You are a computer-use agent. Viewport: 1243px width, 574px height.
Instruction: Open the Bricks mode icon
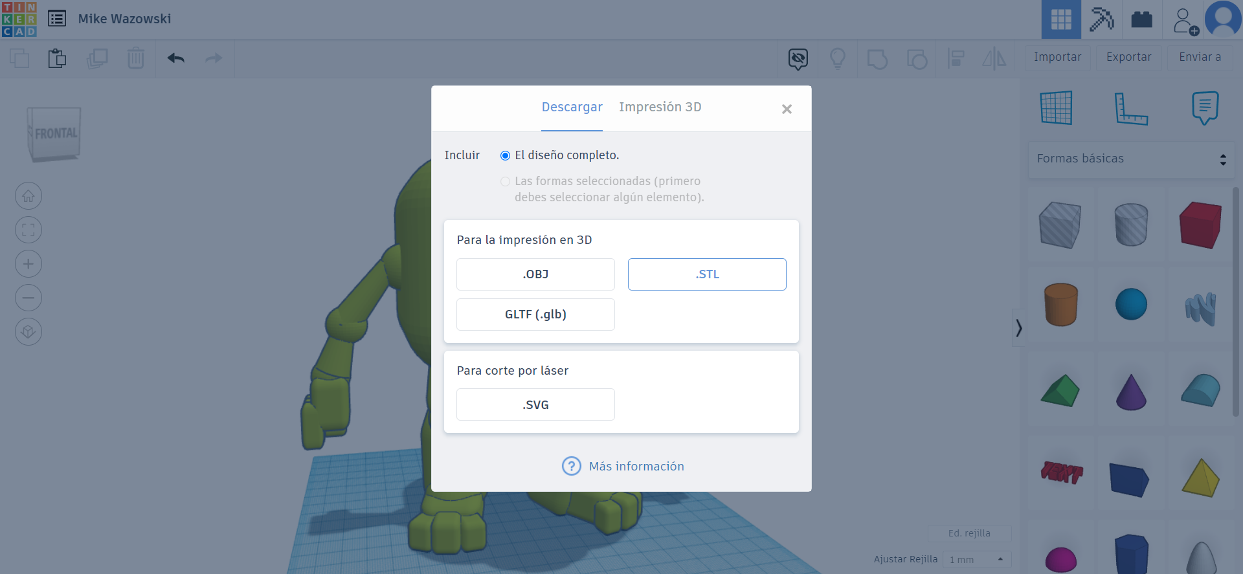pyautogui.click(x=1141, y=19)
